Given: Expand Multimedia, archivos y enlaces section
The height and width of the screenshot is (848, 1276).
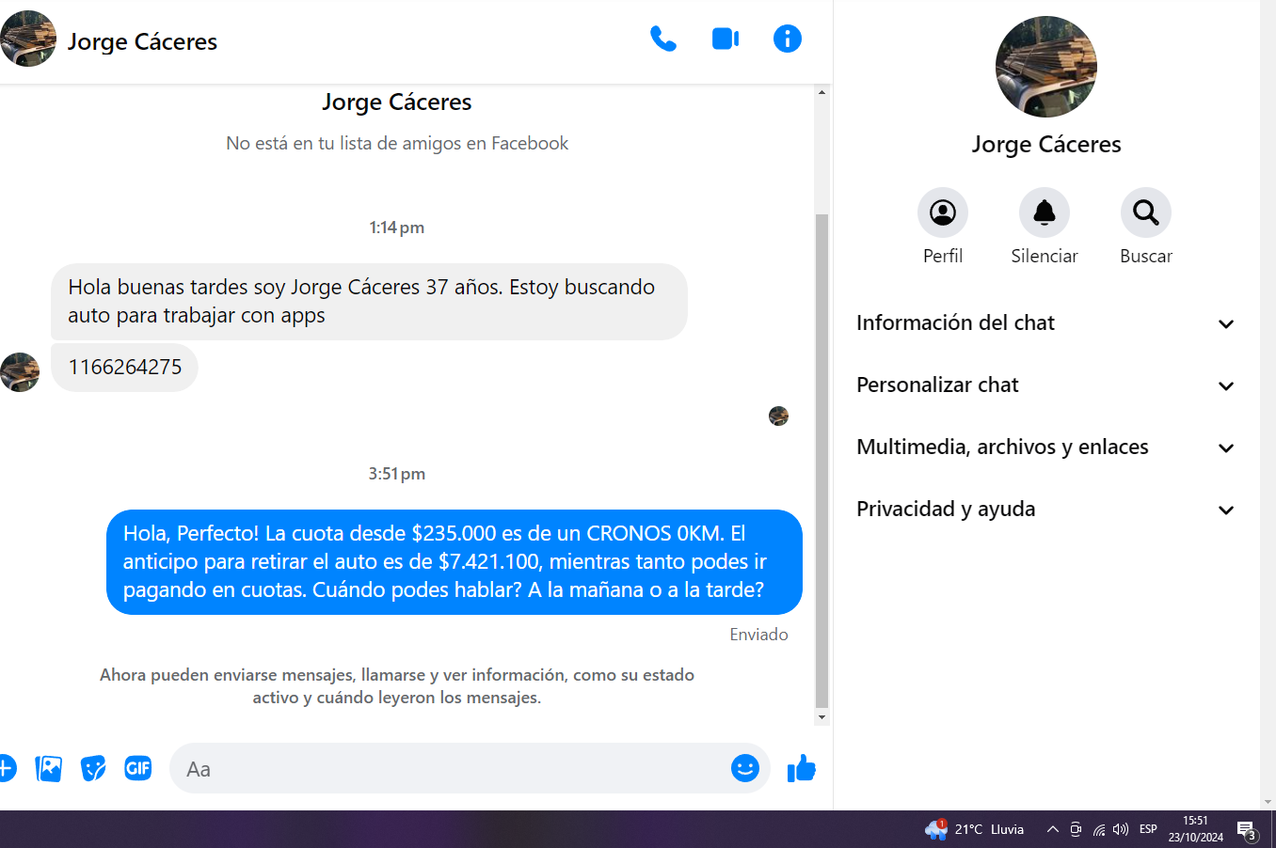Looking at the screenshot, I should 1045,448.
